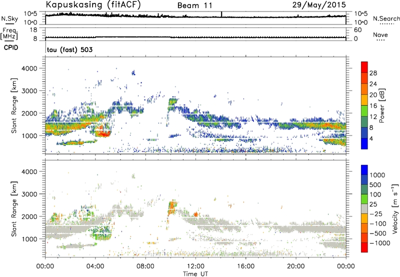Viewport: 400px width, 277px height.
Task: Click the dark blue bottom segment of Power colorbar
Action: click(x=364, y=143)
